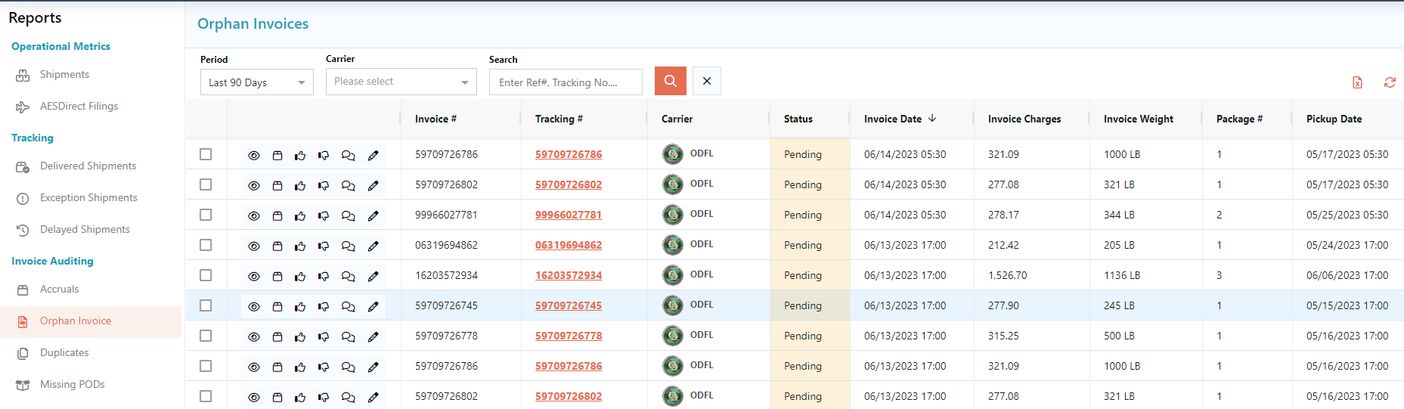The image size is (1404, 409).
Task: Reject invoice 59709726778 with thumbs down
Action: click(x=324, y=336)
